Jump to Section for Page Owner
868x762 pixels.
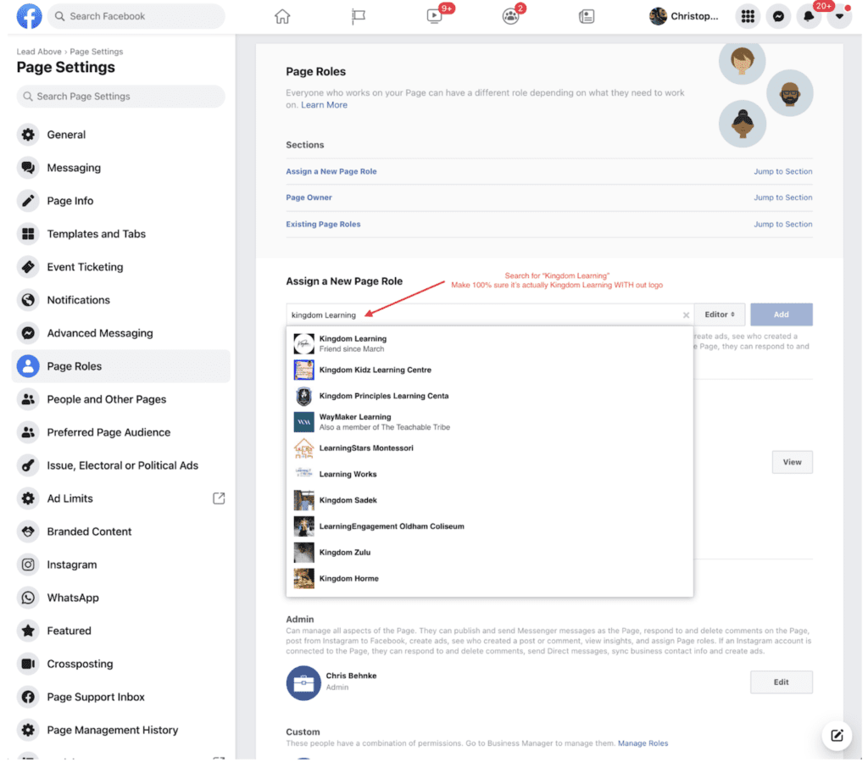click(782, 197)
